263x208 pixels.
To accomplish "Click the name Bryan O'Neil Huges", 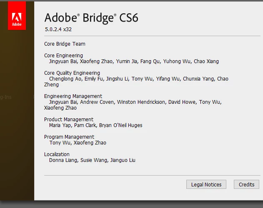I will click(120, 125).
